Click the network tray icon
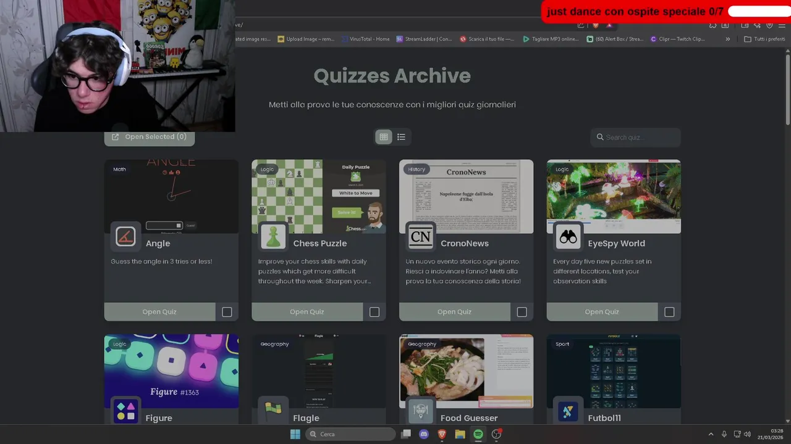The width and height of the screenshot is (791, 444). pyautogui.click(x=736, y=434)
